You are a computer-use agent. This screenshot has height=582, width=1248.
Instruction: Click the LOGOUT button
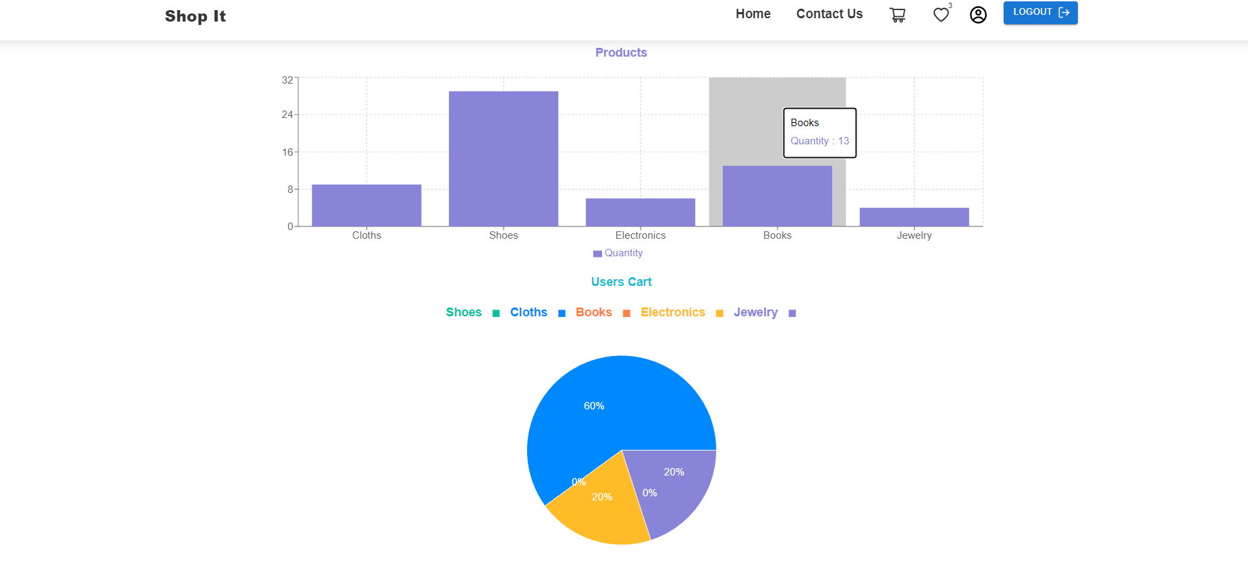pyautogui.click(x=1040, y=13)
